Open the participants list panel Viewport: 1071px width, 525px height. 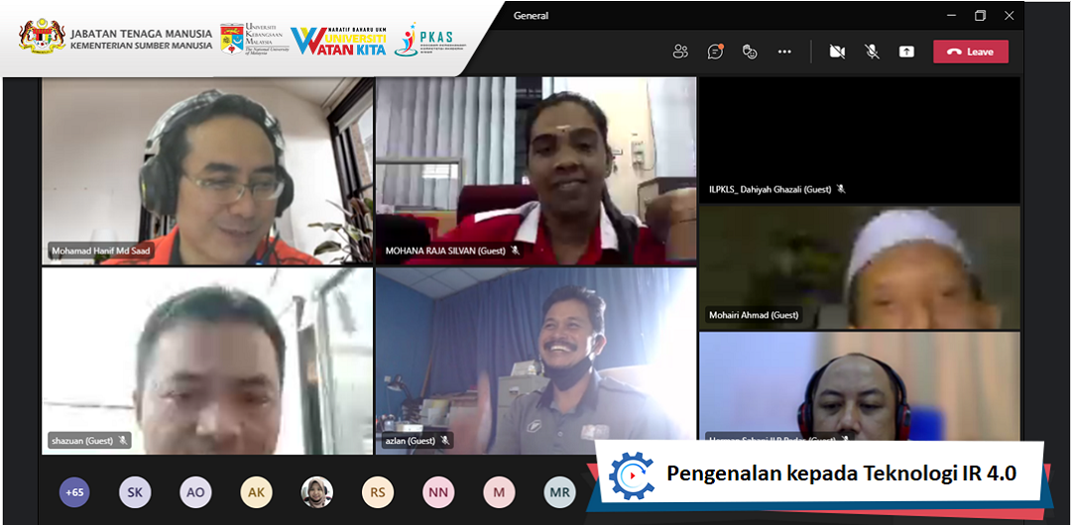[680, 52]
